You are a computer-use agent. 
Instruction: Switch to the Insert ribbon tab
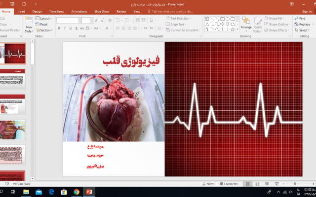[21, 11]
